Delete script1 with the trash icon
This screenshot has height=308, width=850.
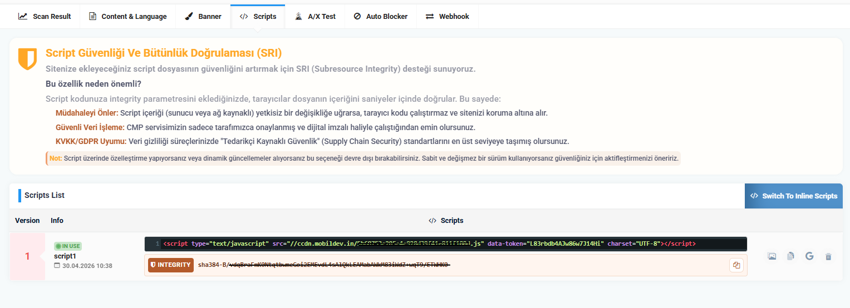pos(828,256)
